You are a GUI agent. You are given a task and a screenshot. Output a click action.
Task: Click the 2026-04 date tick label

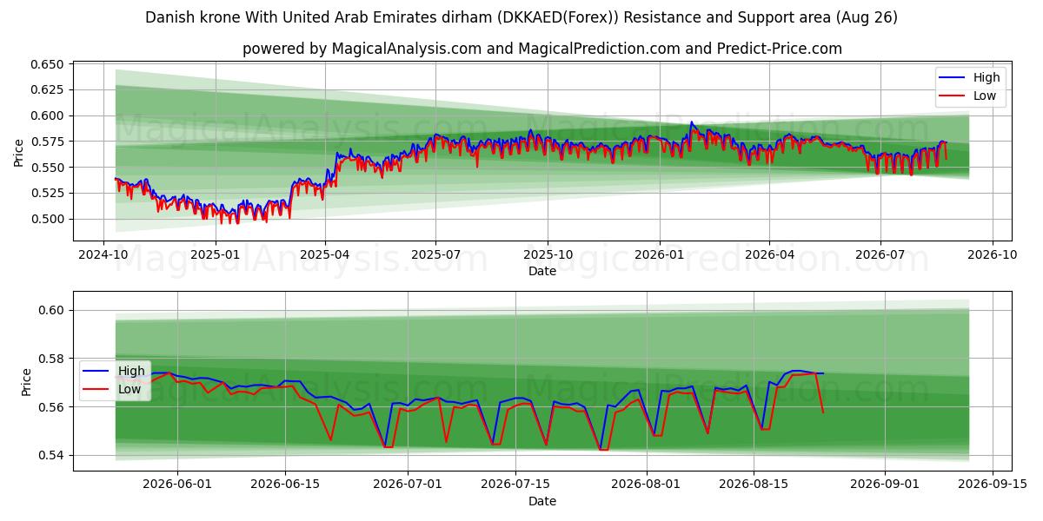[x=768, y=255]
